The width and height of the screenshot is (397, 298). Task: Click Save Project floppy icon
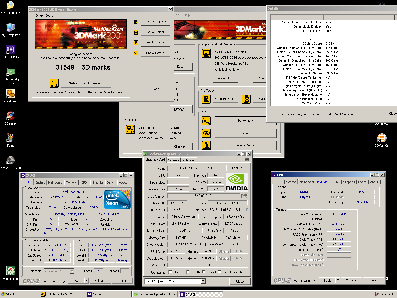136,32
